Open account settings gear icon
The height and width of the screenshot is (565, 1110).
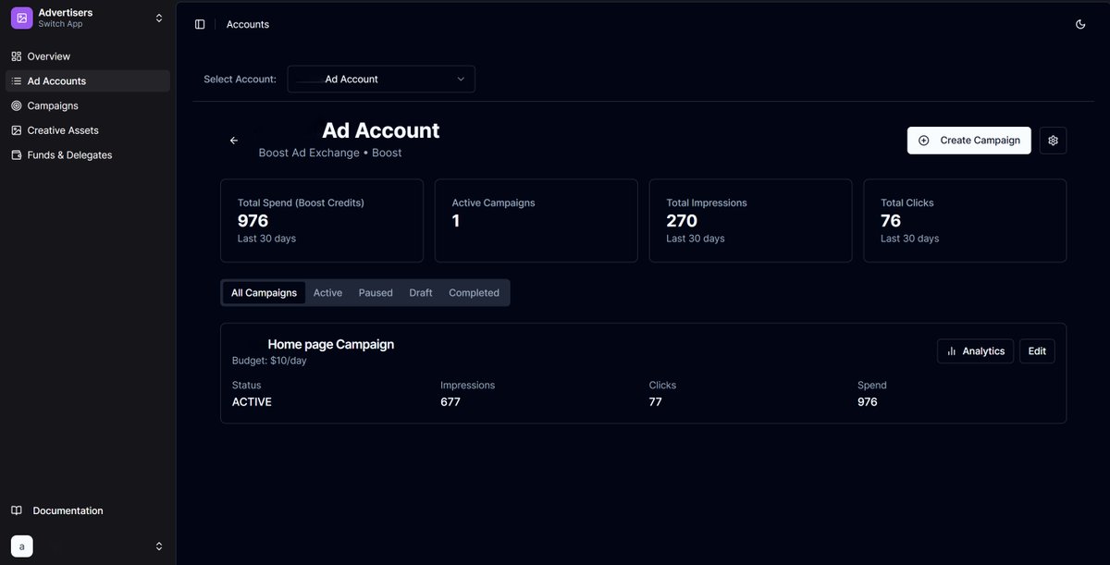coord(1054,141)
